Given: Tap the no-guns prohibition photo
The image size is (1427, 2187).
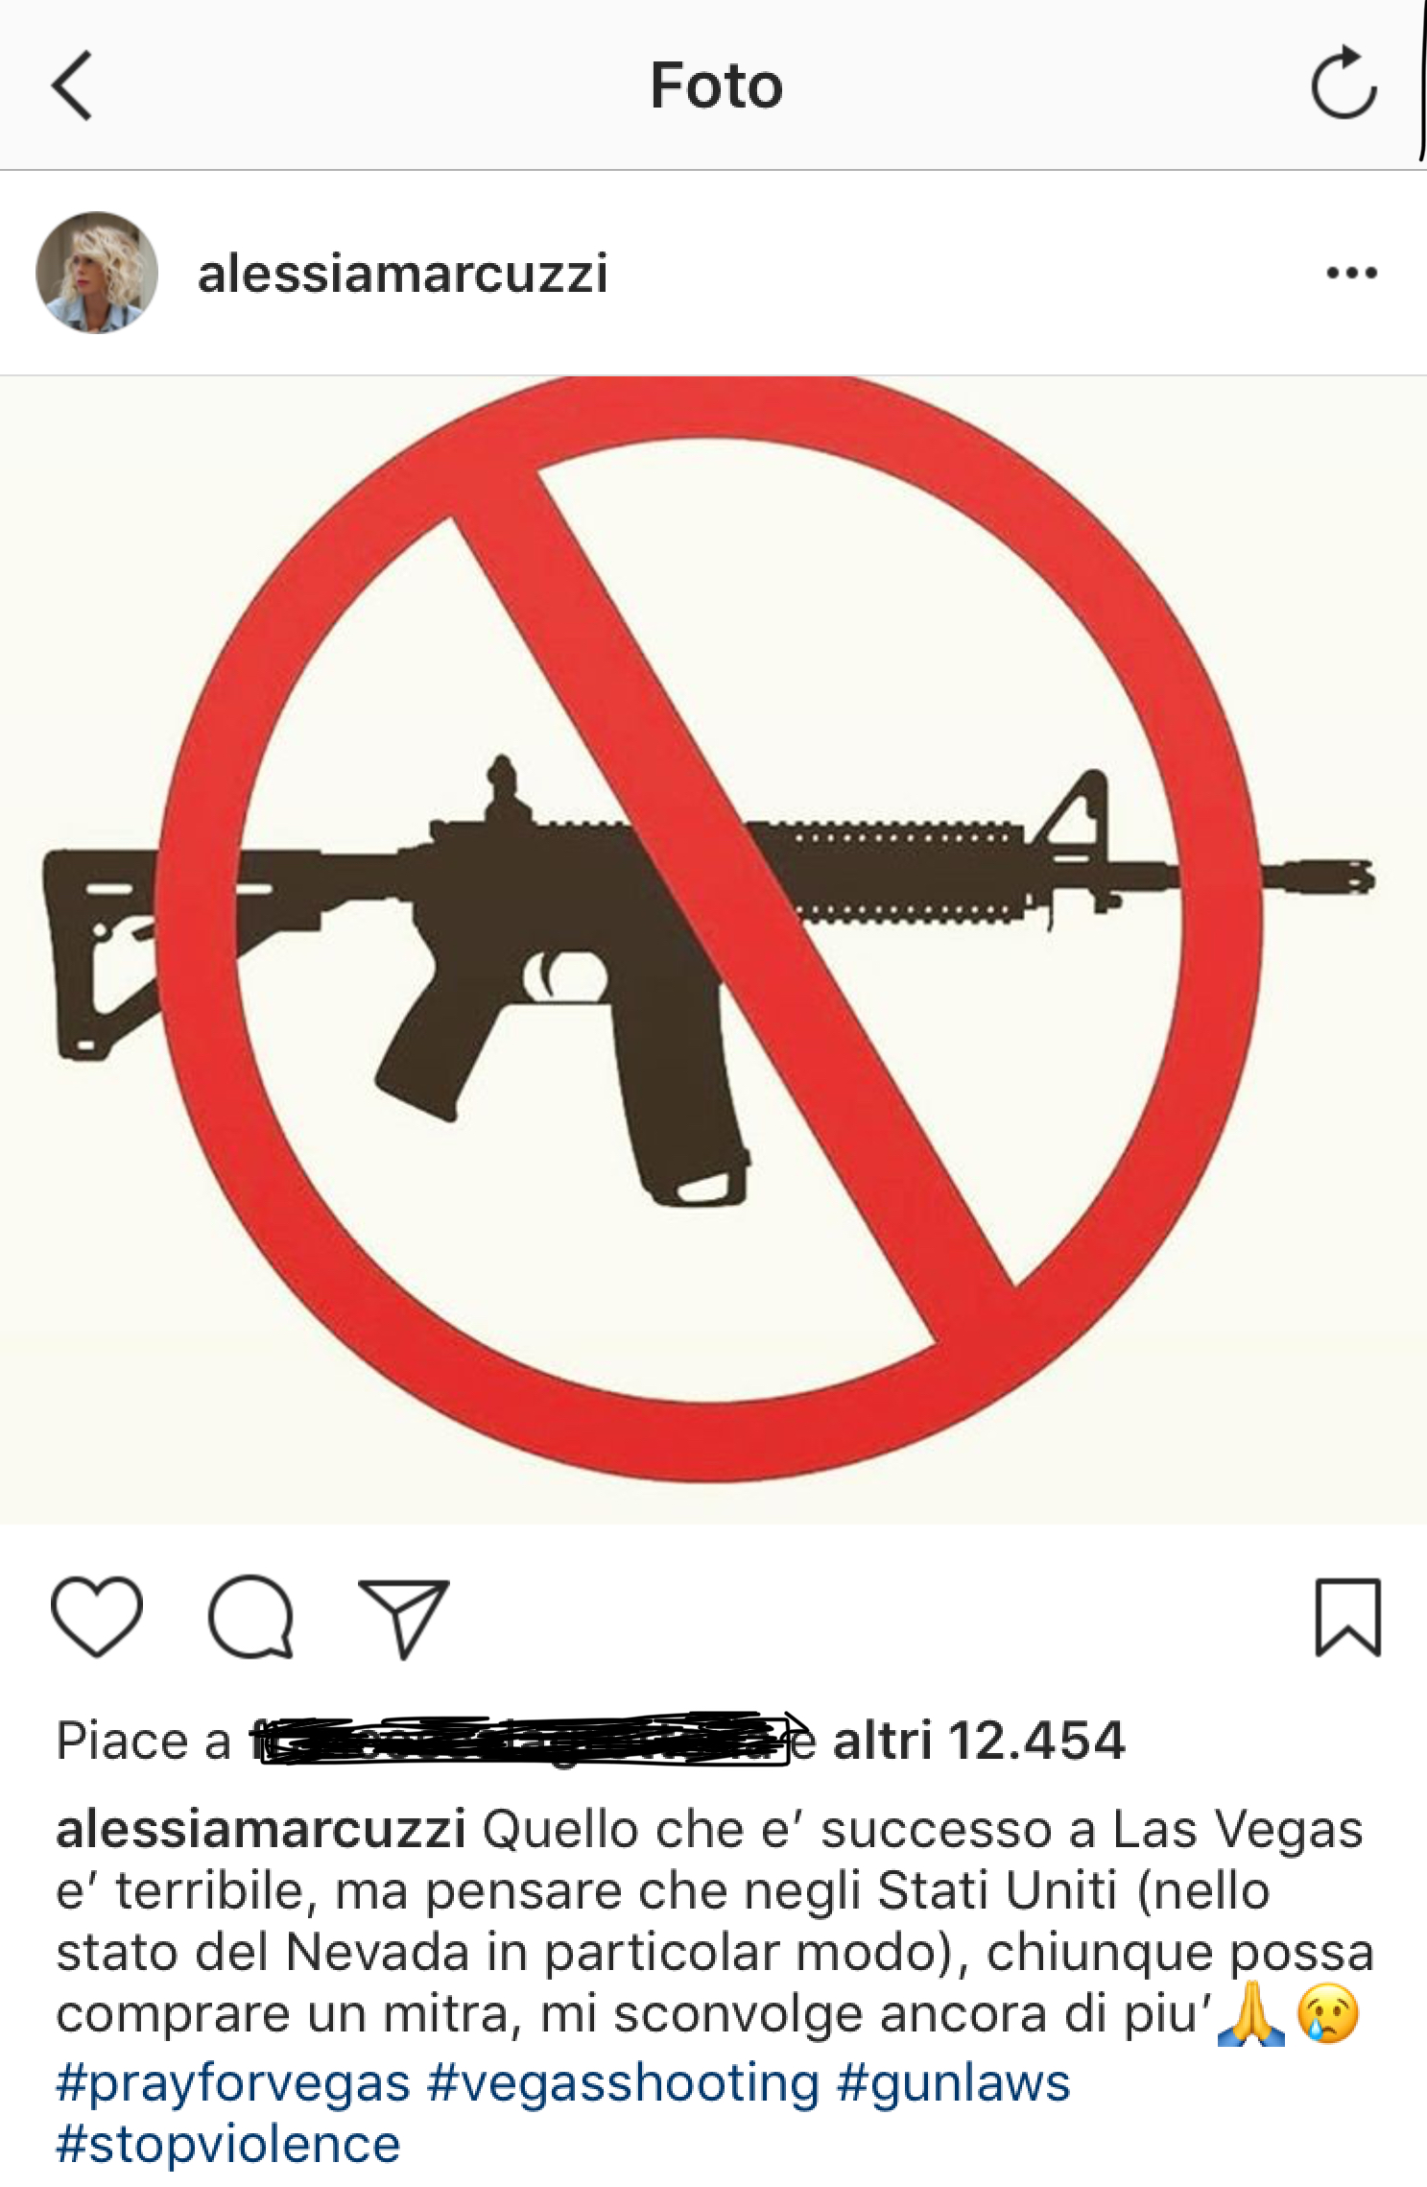Looking at the screenshot, I should point(713,949).
